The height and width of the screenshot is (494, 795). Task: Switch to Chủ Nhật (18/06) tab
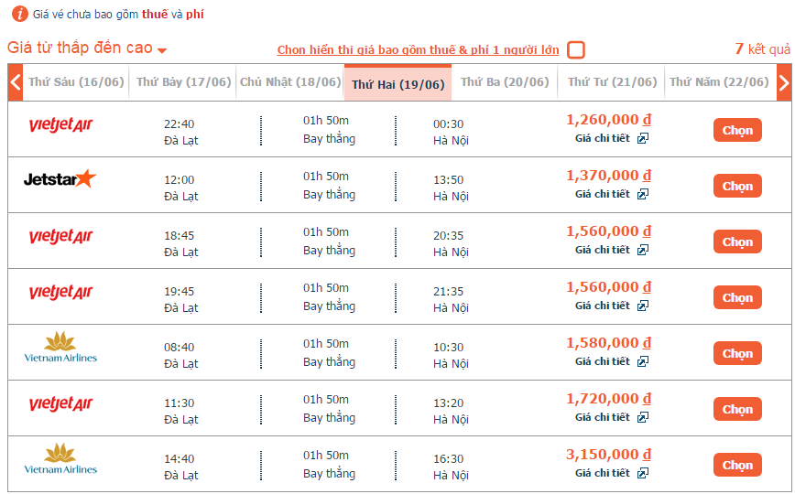pyautogui.click(x=290, y=82)
